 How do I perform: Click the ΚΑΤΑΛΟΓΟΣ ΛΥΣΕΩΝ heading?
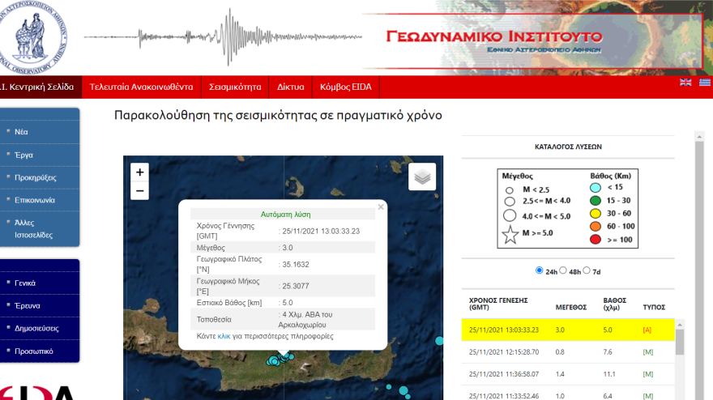click(568, 147)
